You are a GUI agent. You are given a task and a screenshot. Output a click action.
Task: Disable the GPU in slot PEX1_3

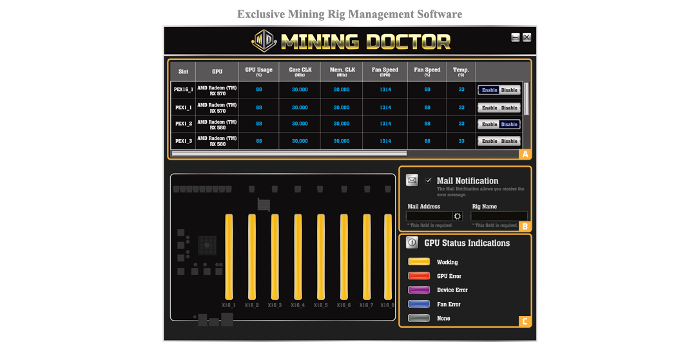510,141
